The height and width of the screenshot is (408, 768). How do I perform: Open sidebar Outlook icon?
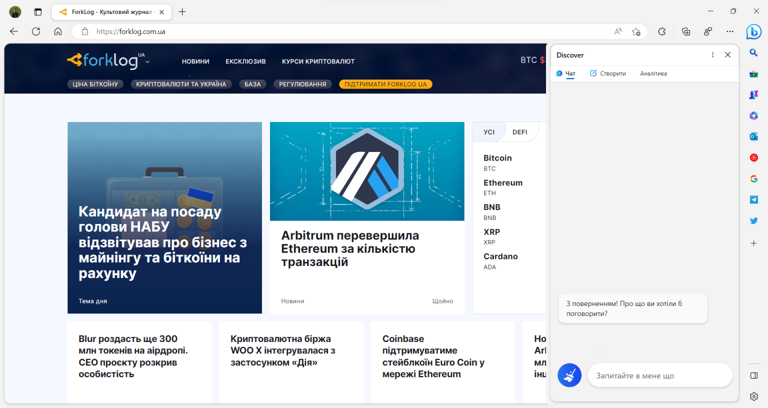pyautogui.click(x=753, y=136)
